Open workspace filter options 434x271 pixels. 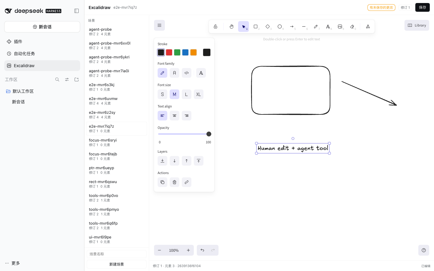click(67, 79)
